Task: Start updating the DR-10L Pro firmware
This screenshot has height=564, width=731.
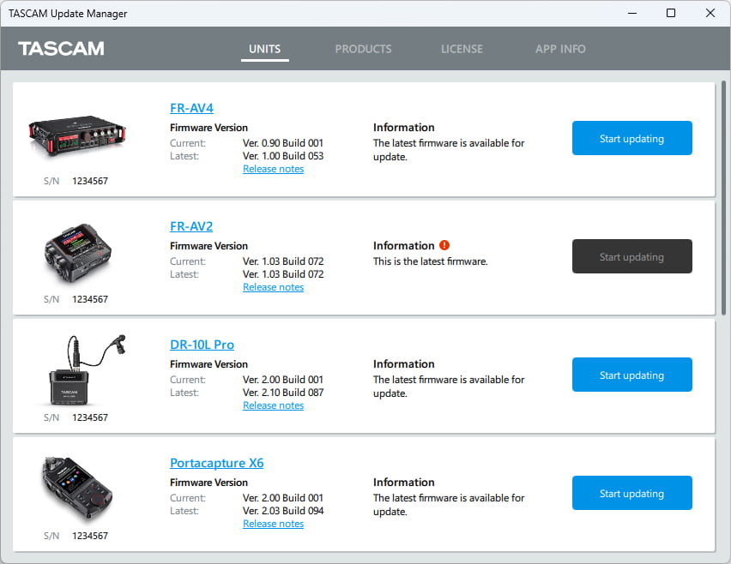Action: (x=631, y=375)
